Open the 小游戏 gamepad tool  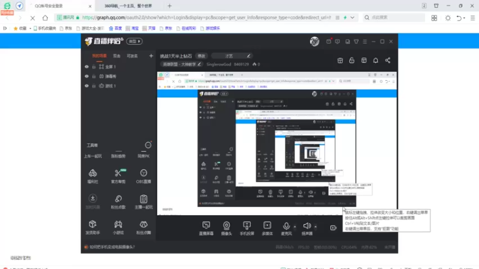[x=118, y=227]
